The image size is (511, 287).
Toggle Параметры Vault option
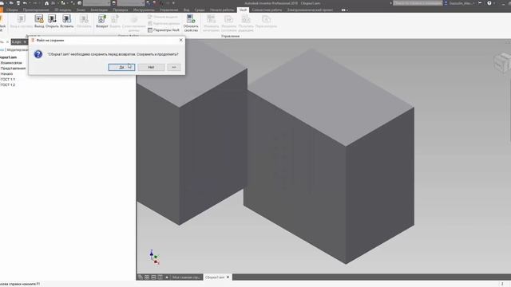click(163, 30)
